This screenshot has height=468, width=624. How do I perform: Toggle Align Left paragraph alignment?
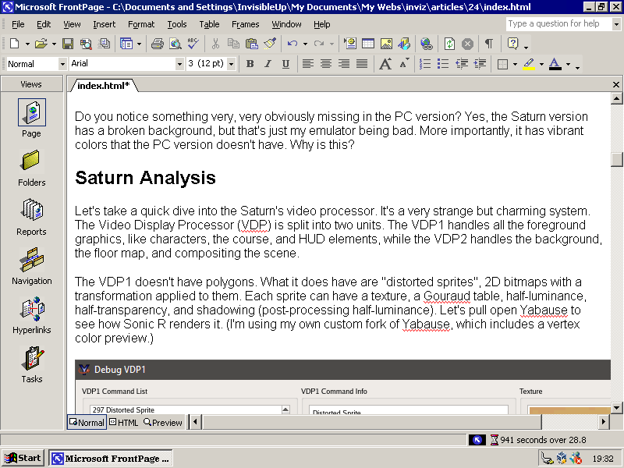[x=307, y=64]
